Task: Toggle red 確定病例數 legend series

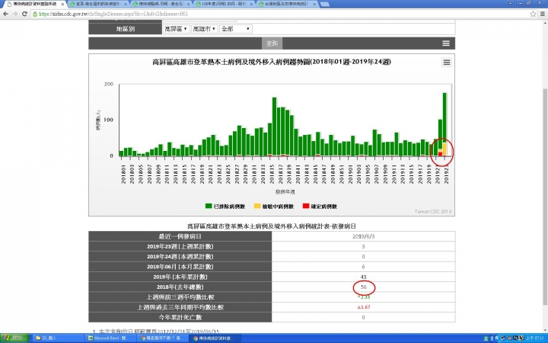Action: (x=320, y=207)
